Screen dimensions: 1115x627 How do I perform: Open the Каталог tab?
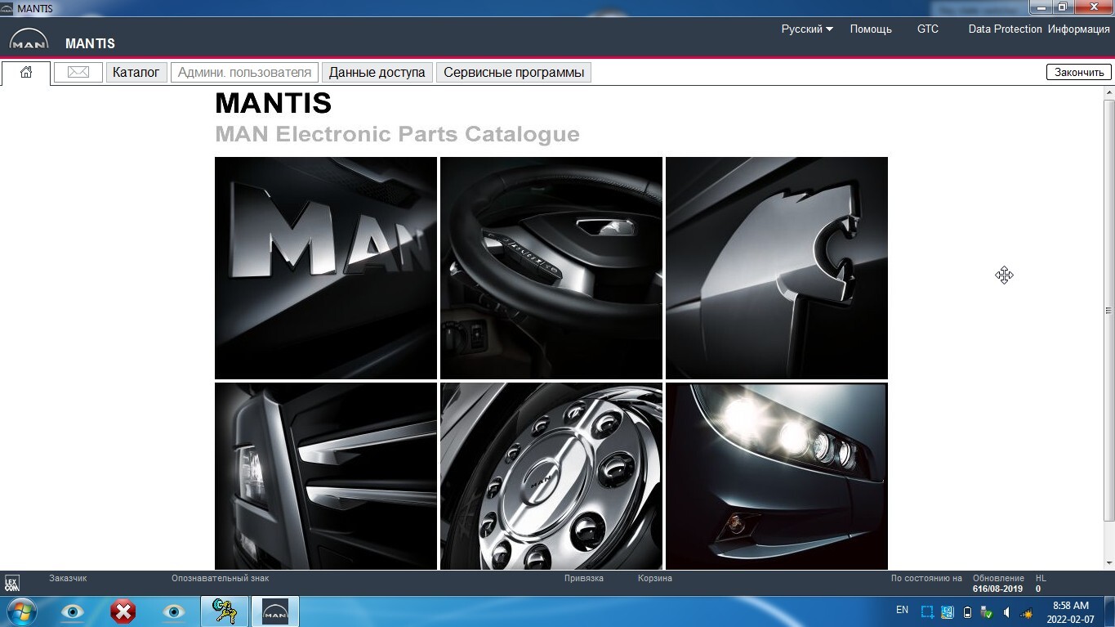coord(136,72)
